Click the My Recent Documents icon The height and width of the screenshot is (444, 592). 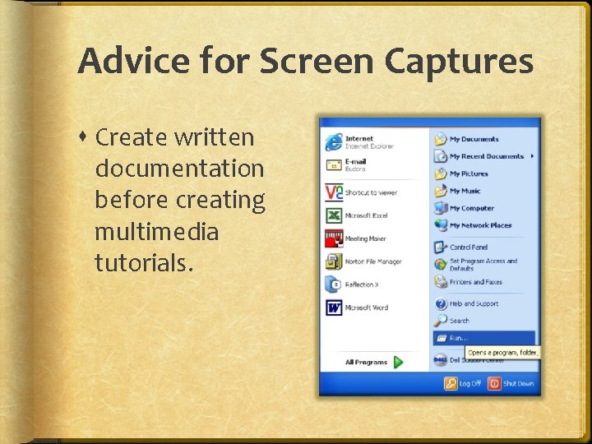440,156
